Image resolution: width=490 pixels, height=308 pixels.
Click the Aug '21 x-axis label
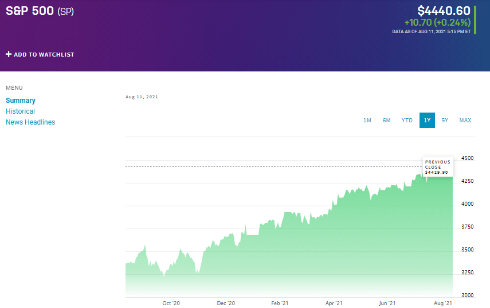click(x=443, y=303)
